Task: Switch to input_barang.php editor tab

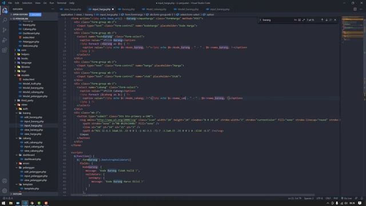Action: (x=220, y=9)
